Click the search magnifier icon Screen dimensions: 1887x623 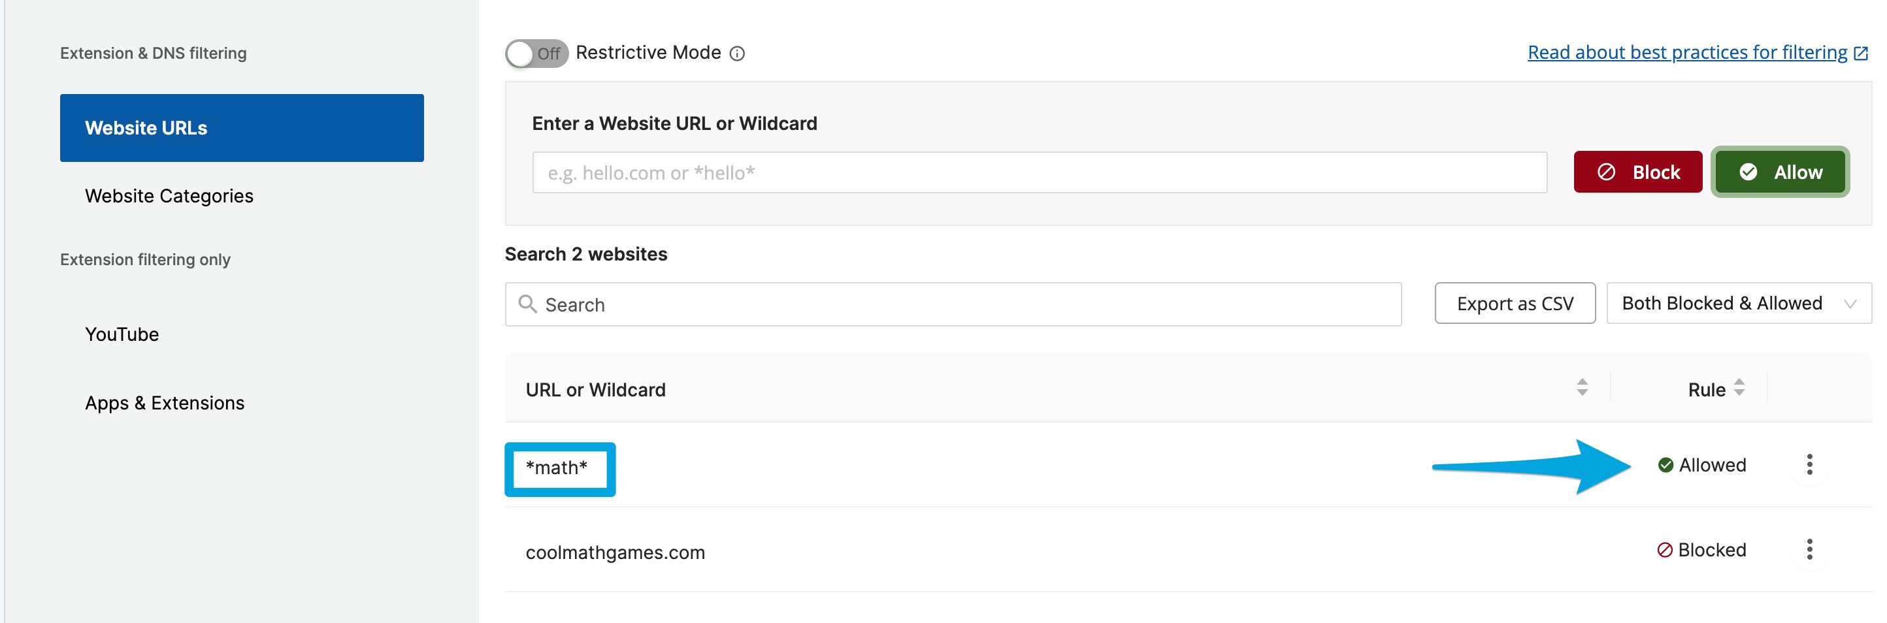pos(527,303)
